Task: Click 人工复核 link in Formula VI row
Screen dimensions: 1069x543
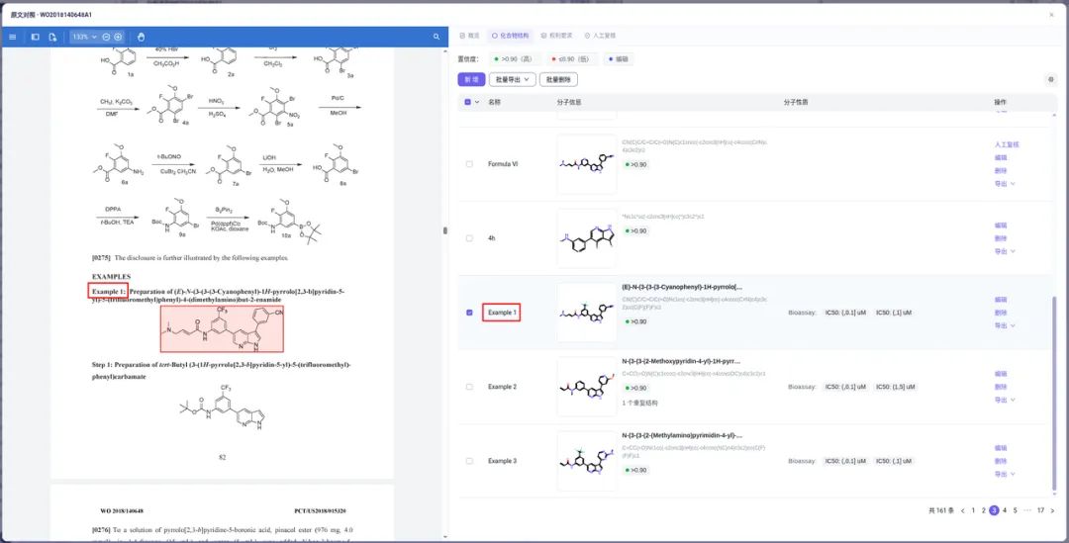Action: (1007, 144)
